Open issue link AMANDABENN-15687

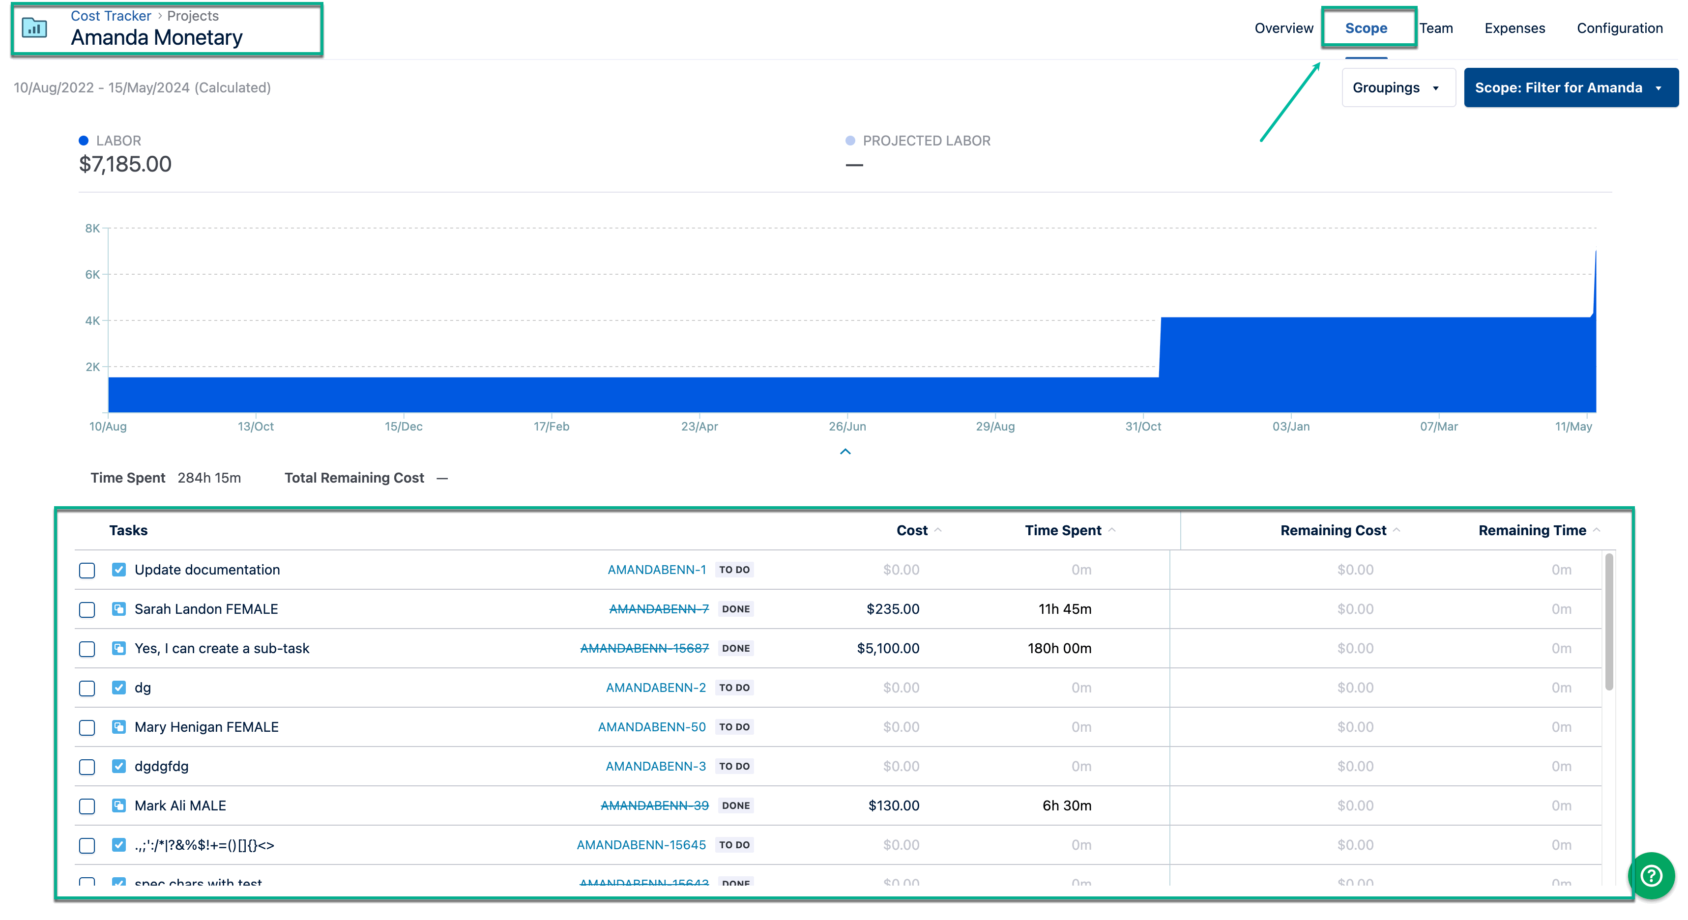tap(645, 648)
